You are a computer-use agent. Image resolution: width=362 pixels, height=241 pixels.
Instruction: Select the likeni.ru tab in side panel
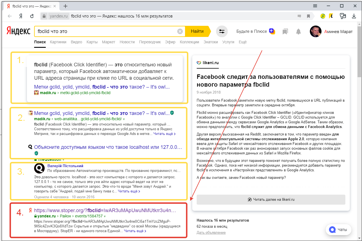[x=208, y=63]
